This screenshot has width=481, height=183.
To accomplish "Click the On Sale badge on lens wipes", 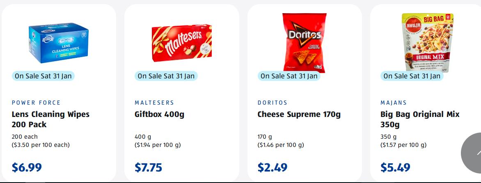I will (x=43, y=76).
